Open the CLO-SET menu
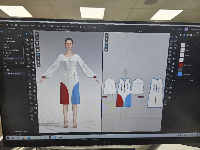200x150 pixels. 74,27
